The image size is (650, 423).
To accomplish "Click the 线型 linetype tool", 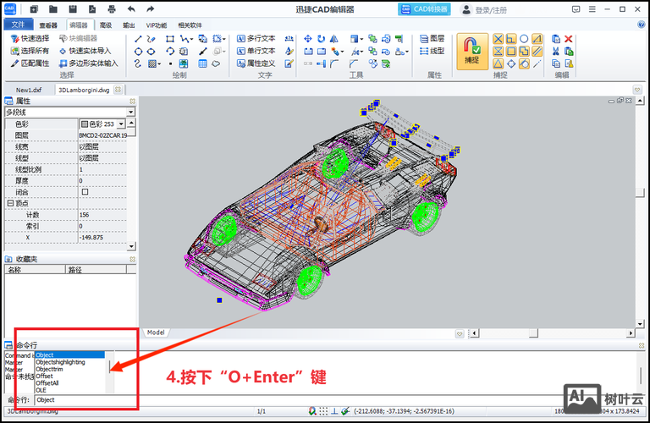I will [432, 51].
